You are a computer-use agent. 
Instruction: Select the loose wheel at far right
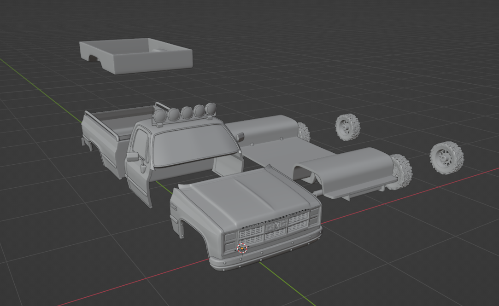coord(446,158)
